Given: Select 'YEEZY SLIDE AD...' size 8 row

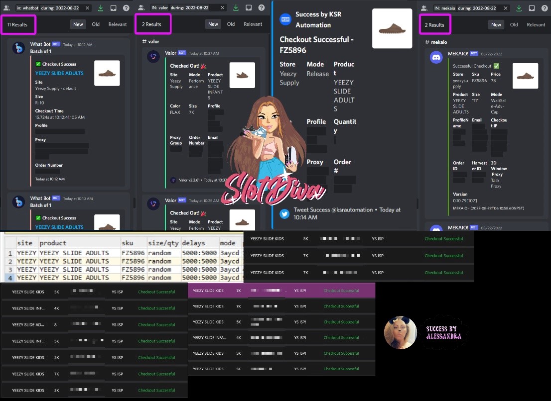Looking at the screenshot, I should 94,324.
